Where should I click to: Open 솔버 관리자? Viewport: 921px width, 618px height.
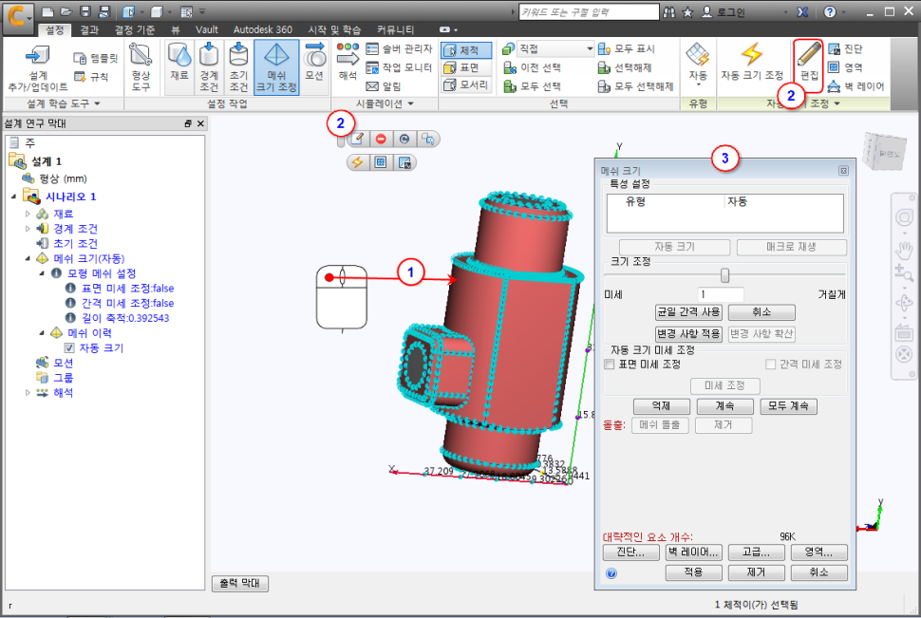tap(400, 48)
